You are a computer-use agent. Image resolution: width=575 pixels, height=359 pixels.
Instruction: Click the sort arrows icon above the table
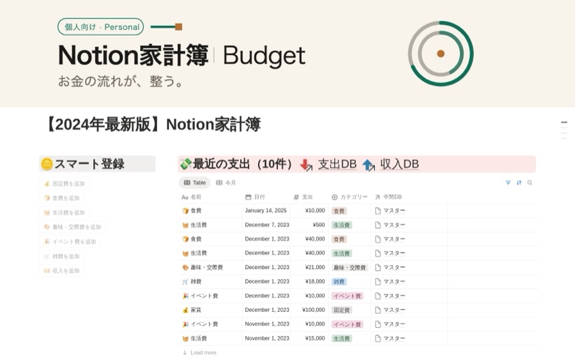tap(519, 183)
